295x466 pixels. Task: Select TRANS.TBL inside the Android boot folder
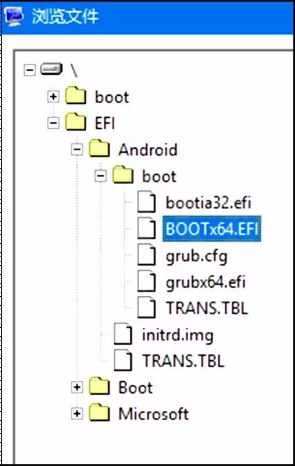[207, 307]
